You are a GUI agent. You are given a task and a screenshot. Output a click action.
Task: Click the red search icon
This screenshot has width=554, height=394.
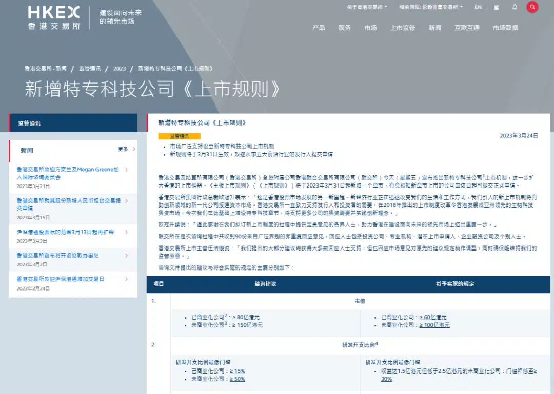[x=532, y=7]
